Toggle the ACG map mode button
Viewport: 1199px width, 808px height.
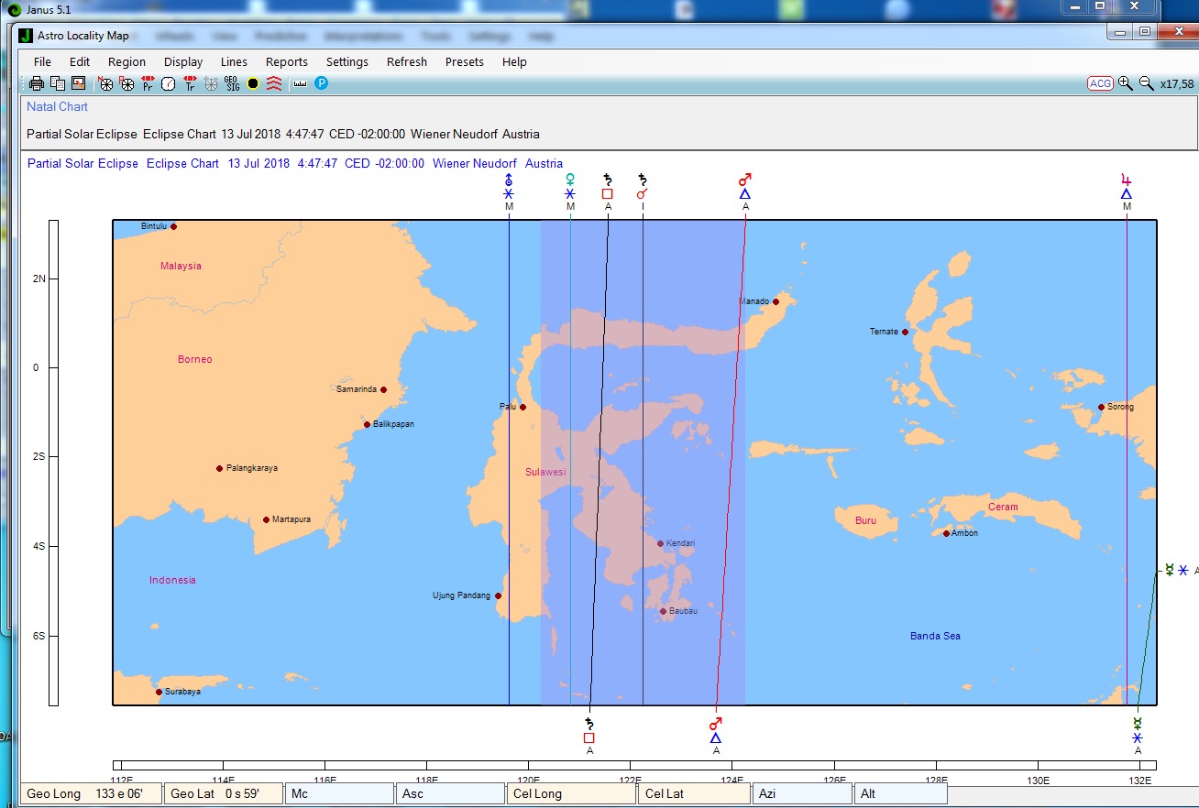1100,83
